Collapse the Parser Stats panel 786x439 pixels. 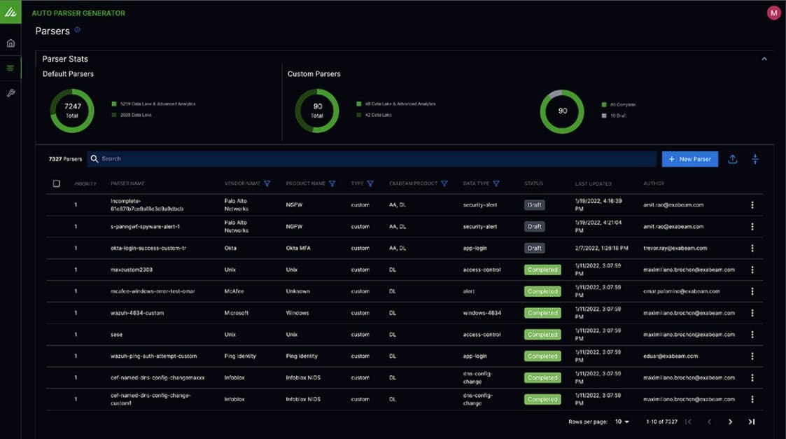click(x=764, y=59)
